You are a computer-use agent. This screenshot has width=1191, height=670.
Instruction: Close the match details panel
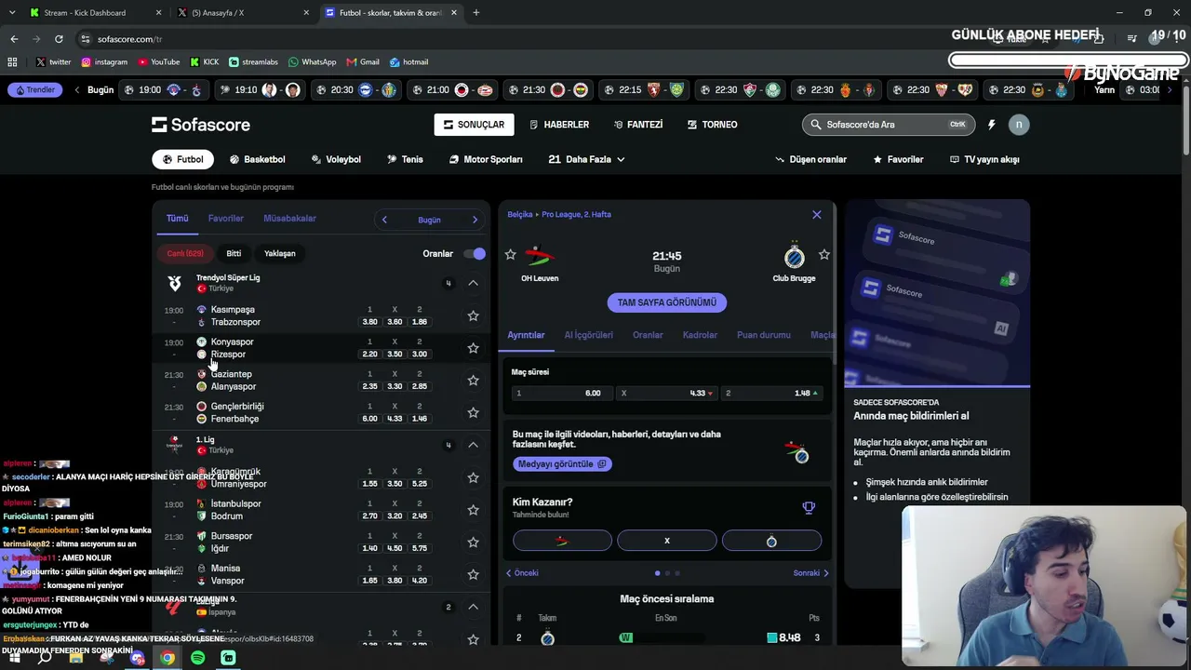817,215
